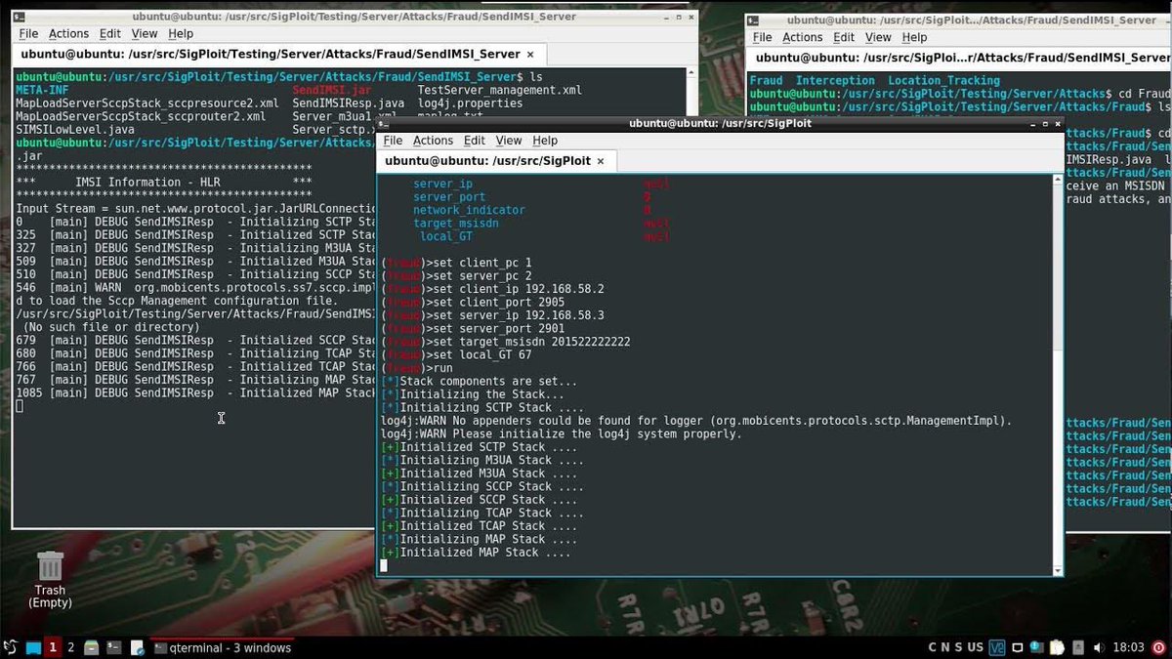The width and height of the screenshot is (1172, 659).
Task: Launch the file manager from taskbar
Action: pyautogui.click(x=92, y=647)
